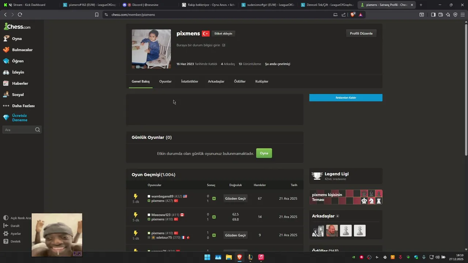This screenshot has height=263, width=468.
Task: Click green plus result icon in wambsgans89 row
Action: (x=214, y=199)
